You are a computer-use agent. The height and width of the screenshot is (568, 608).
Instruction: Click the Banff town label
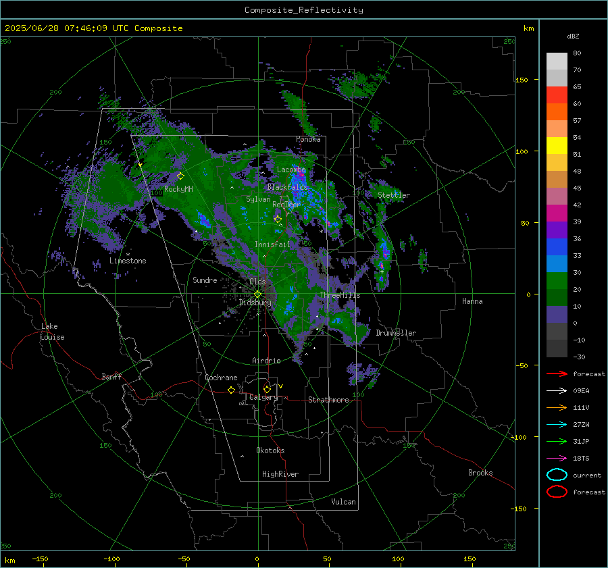tap(111, 377)
